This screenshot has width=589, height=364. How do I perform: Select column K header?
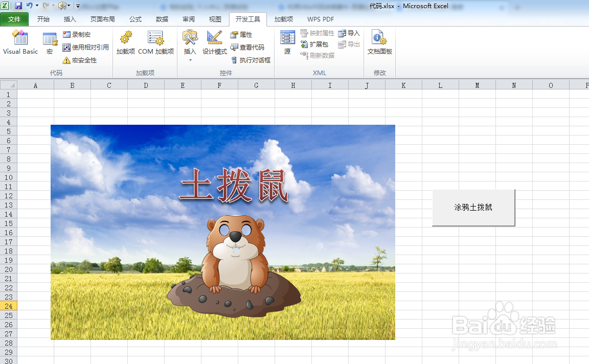403,85
